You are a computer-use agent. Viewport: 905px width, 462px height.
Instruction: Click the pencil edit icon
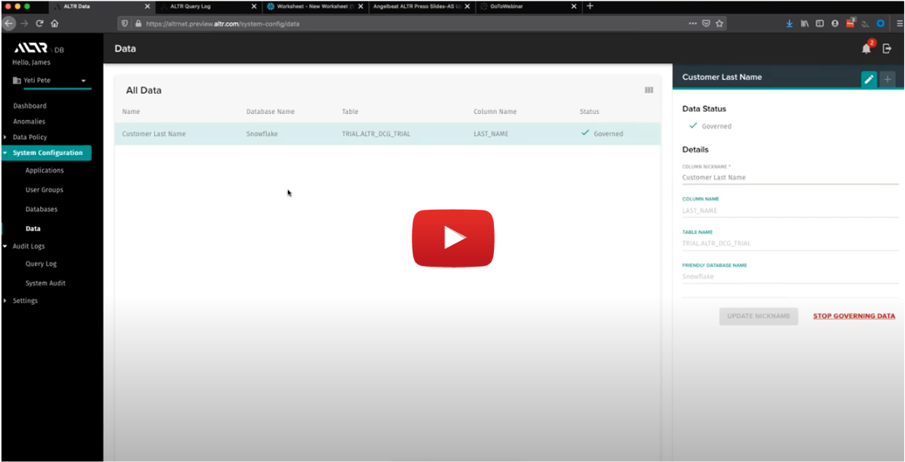pos(869,79)
